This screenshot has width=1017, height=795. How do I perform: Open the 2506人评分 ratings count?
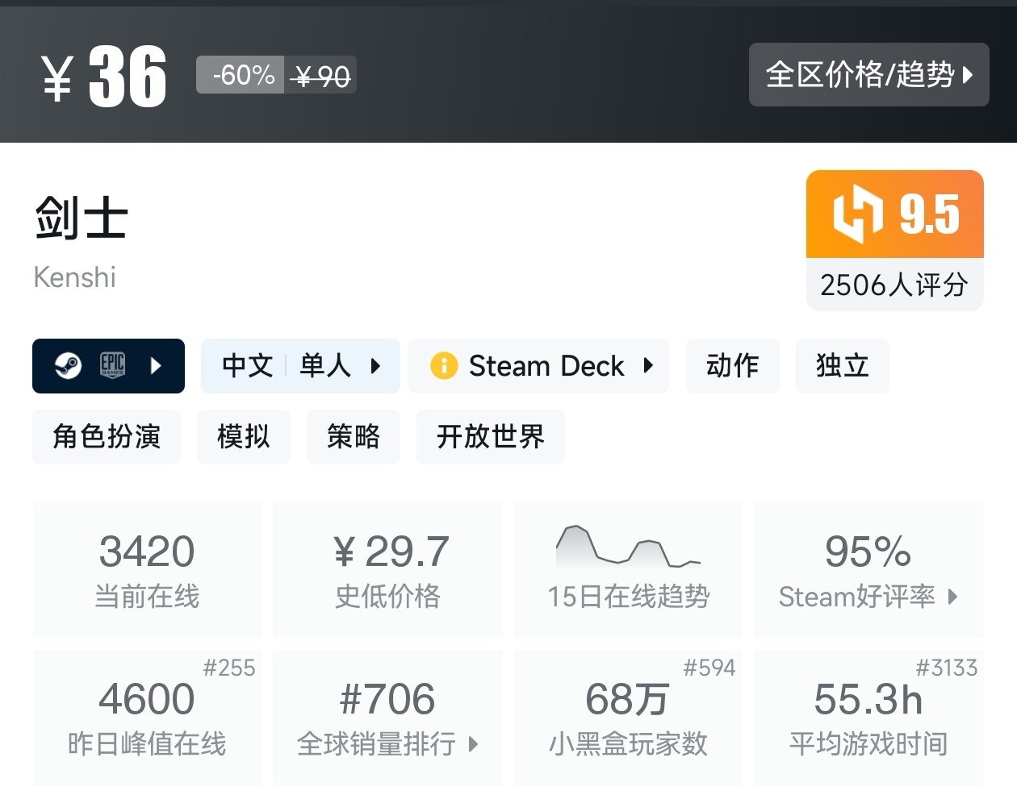(894, 285)
